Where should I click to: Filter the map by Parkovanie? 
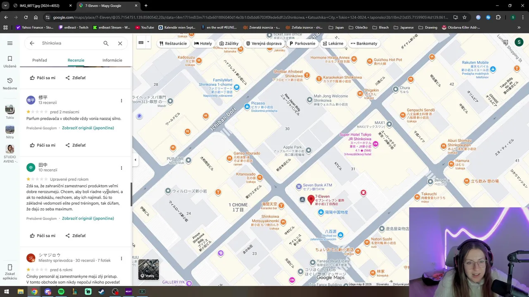point(303,43)
